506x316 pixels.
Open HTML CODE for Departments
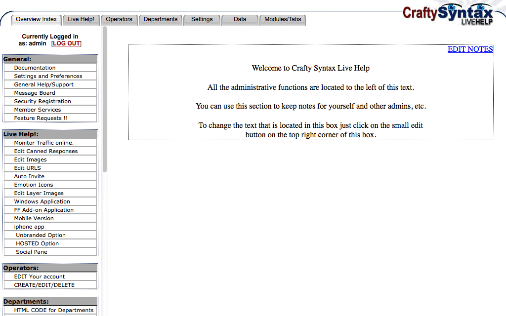pyautogui.click(x=54, y=310)
